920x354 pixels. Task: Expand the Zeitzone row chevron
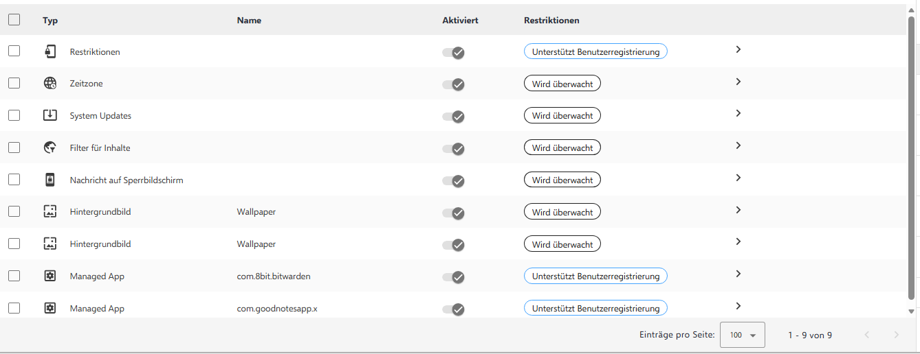coord(738,82)
